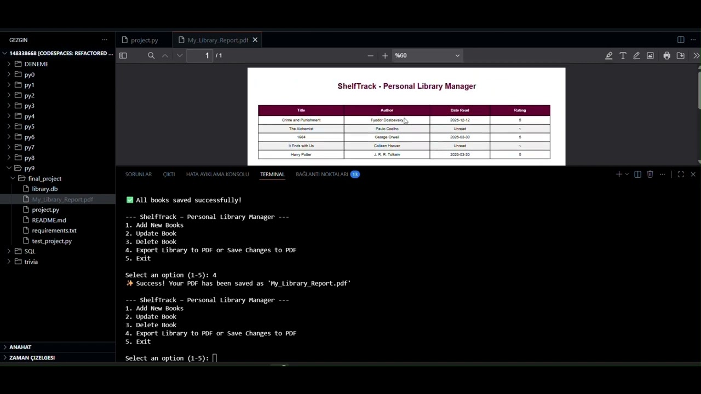Toggle the PDF viewer sidebar
This screenshot has width=701, height=394.
pyautogui.click(x=123, y=55)
